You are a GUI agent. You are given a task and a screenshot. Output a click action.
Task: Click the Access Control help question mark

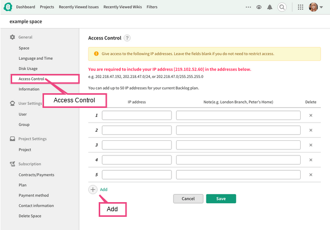click(x=127, y=38)
